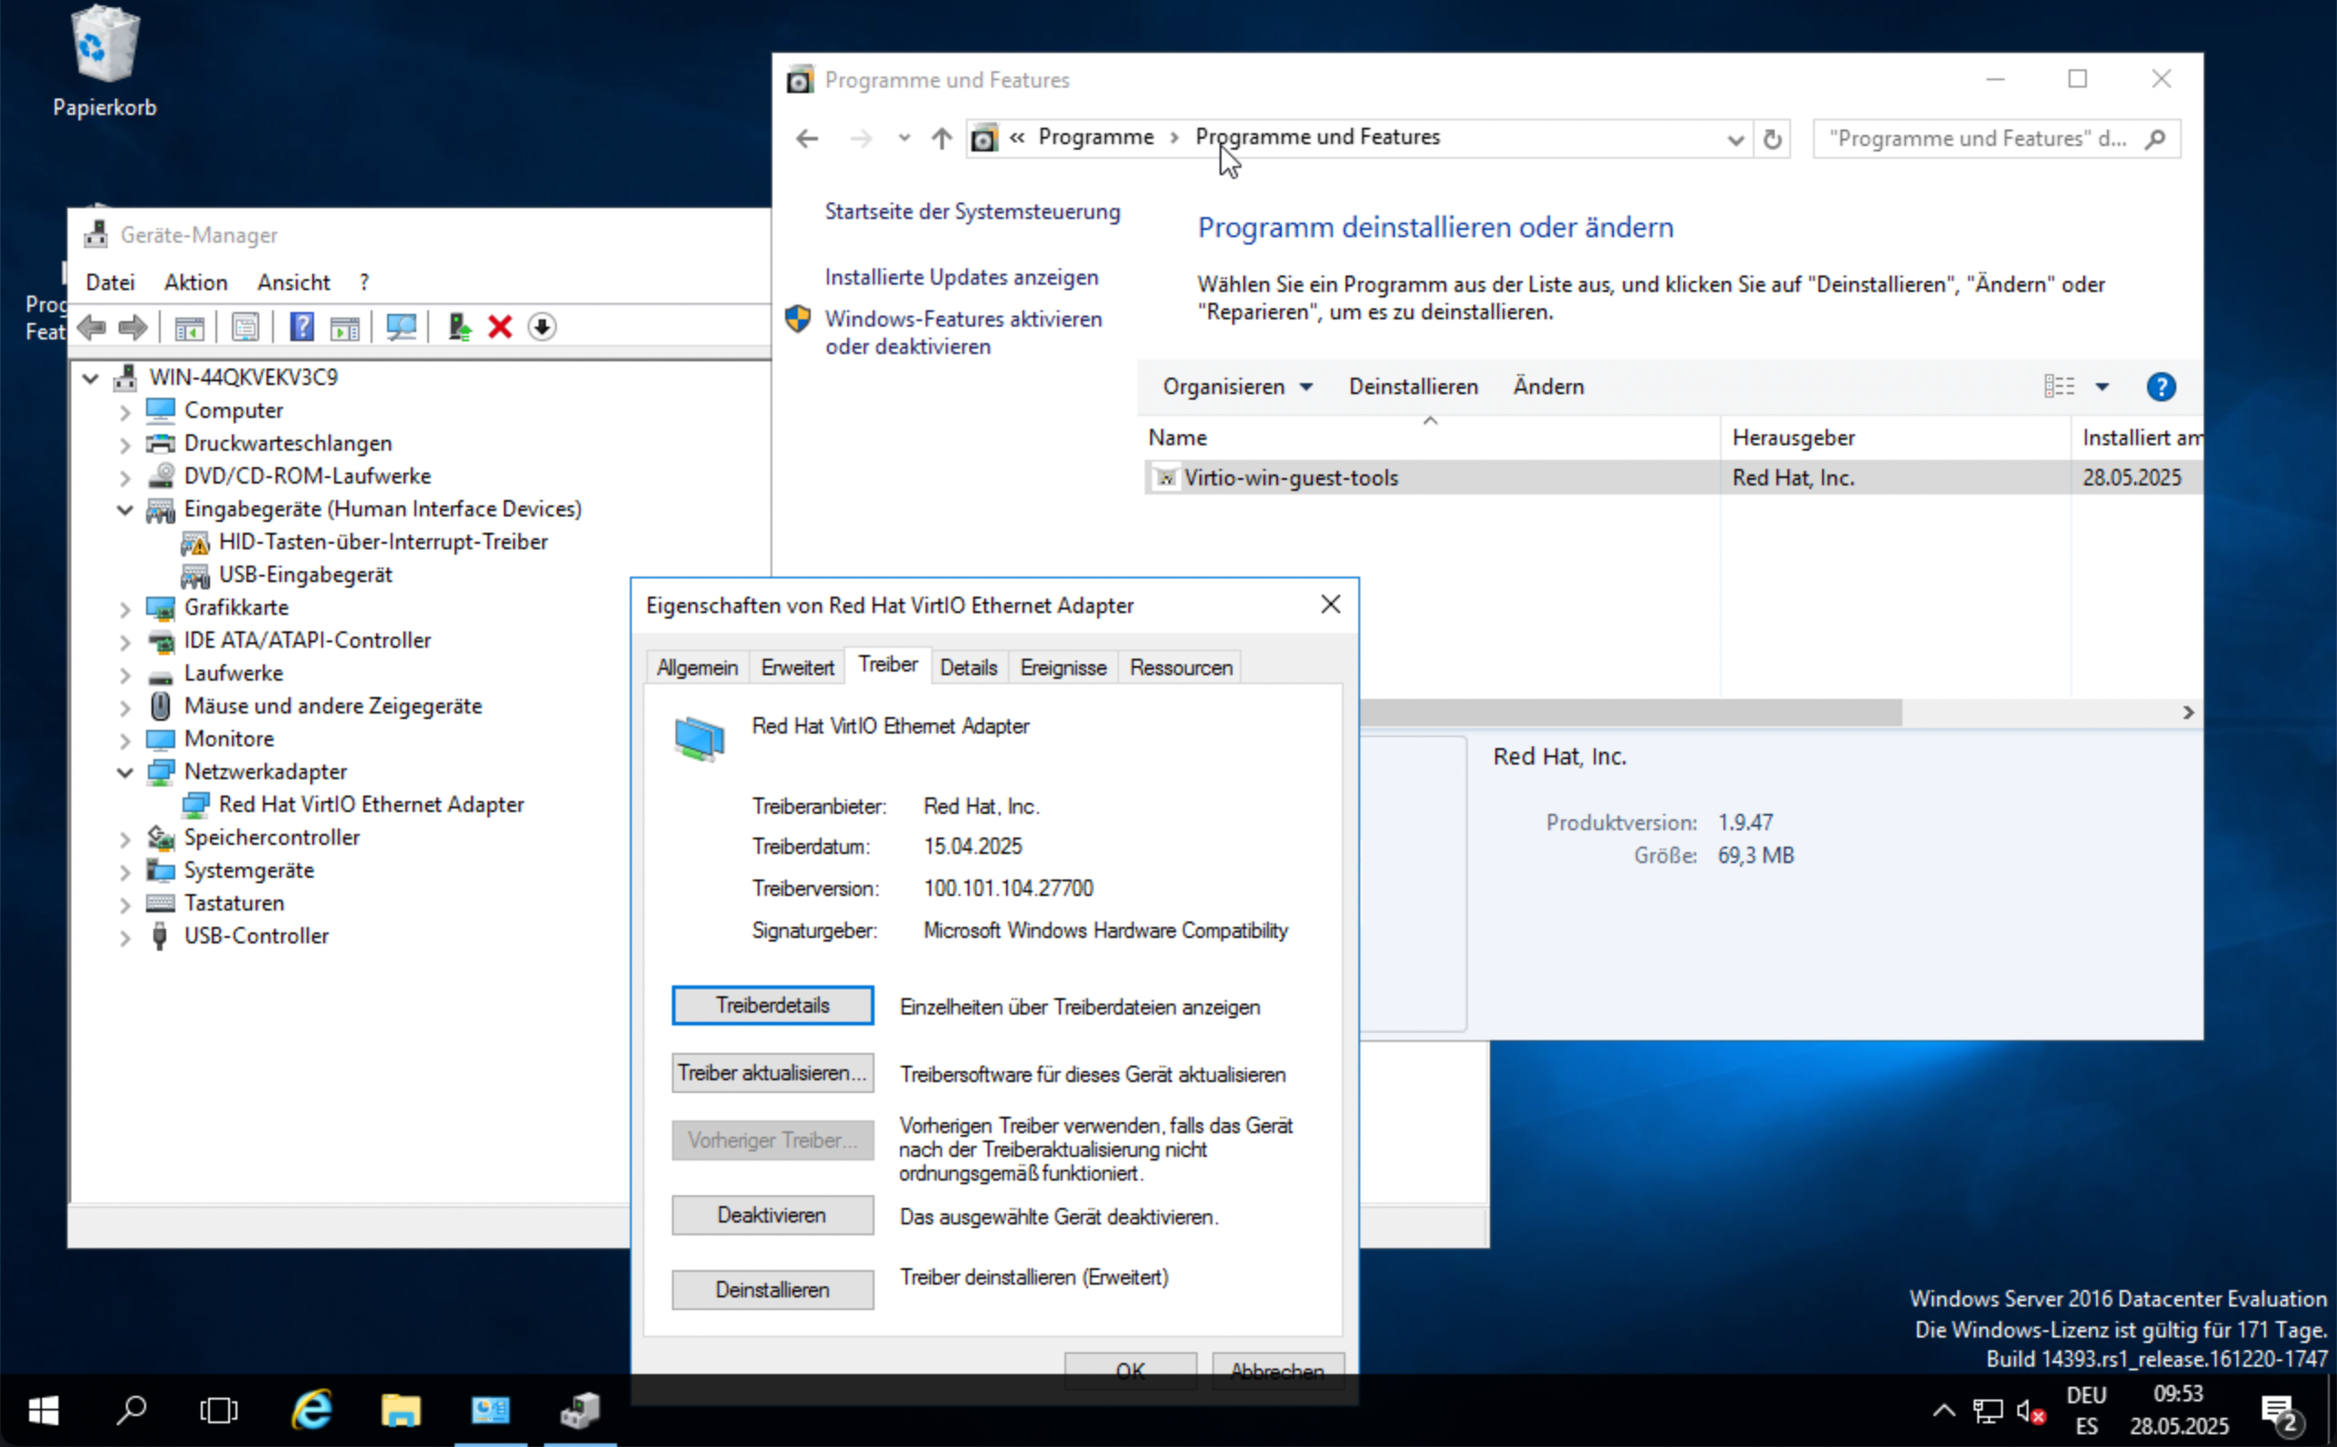The width and height of the screenshot is (2337, 1447).
Task: Open Internet Explorer from the taskbar
Action: 311,1410
